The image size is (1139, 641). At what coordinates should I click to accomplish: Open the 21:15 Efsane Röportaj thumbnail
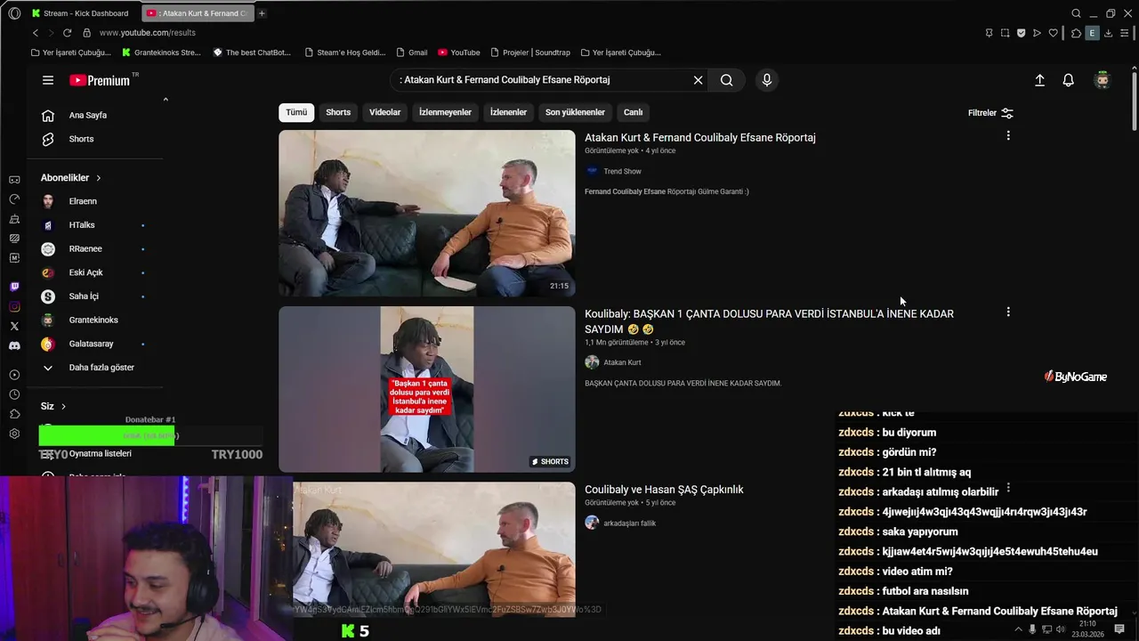point(427,213)
